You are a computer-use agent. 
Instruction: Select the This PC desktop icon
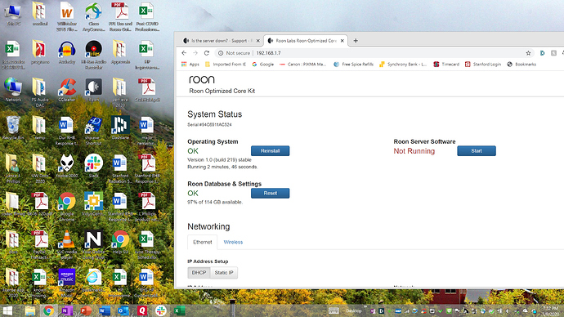[13, 15]
